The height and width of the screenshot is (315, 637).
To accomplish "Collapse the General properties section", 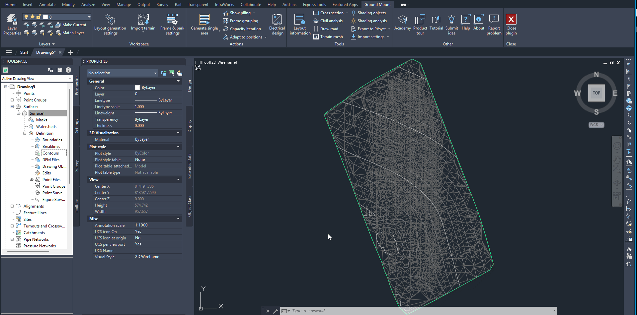I will click(x=178, y=81).
